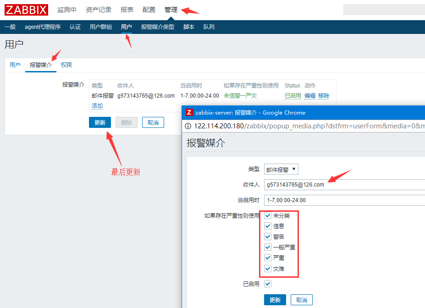Click the 报警媒介 heading in the popup

pos(206,143)
